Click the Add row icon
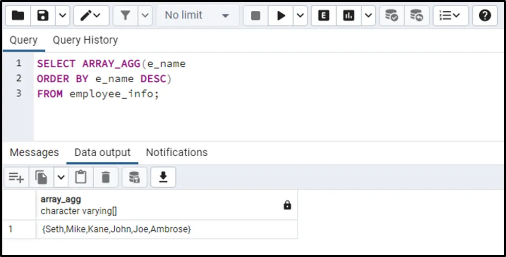506x257 pixels. click(x=16, y=177)
